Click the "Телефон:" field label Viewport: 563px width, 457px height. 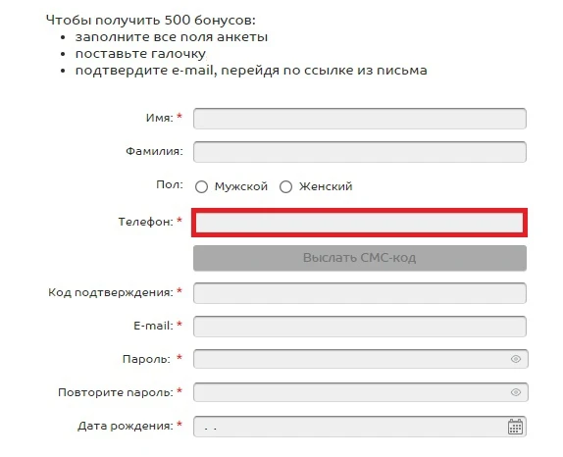146,222
